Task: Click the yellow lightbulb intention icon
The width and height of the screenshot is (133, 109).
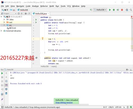Action: point(43,38)
